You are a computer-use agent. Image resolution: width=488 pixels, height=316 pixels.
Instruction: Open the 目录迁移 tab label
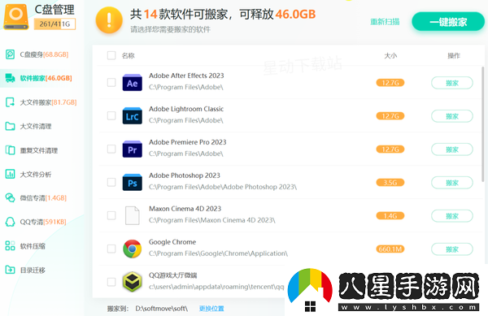(33, 270)
